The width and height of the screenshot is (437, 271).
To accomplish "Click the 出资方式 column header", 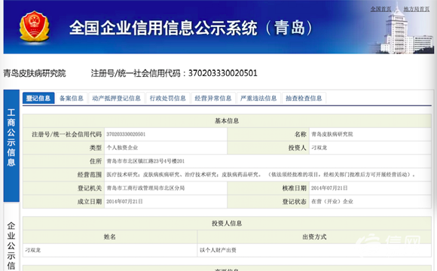I will pos(314,236).
